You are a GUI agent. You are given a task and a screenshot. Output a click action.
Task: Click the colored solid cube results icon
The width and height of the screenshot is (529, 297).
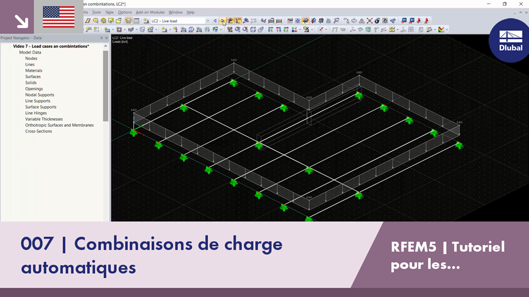click(x=368, y=29)
